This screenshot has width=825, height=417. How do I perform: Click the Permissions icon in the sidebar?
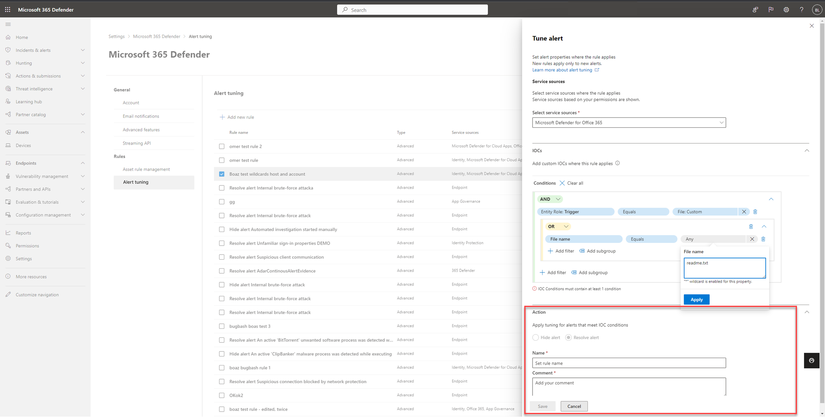click(8, 246)
